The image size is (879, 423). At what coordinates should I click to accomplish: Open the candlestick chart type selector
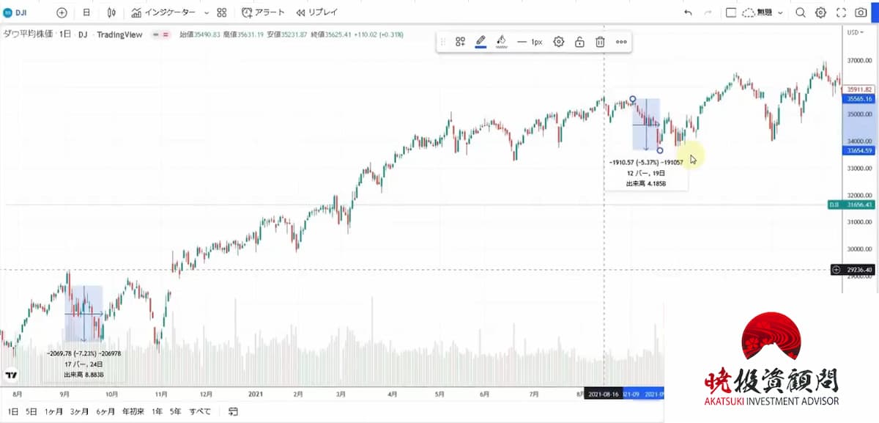111,12
